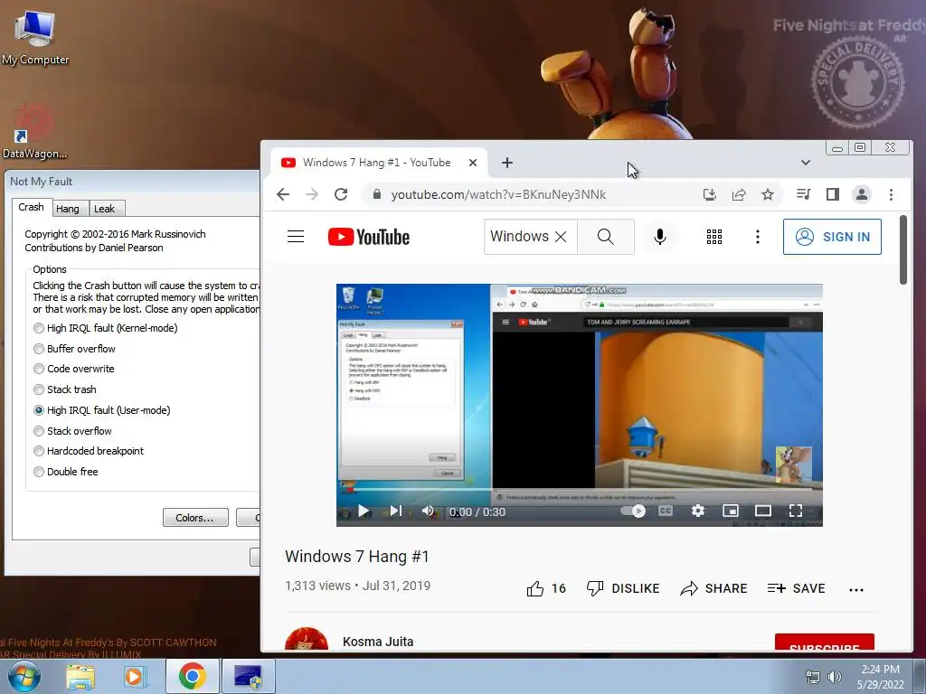The height and width of the screenshot is (694, 926).
Task: Open YouTube apps grid
Action: coord(714,237)
